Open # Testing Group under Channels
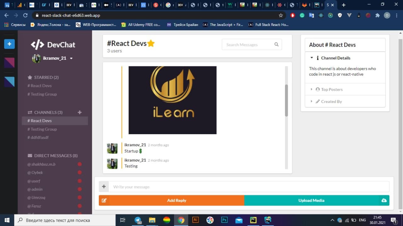The height and width of the screenshot is (226, 403). click(42, 129)
